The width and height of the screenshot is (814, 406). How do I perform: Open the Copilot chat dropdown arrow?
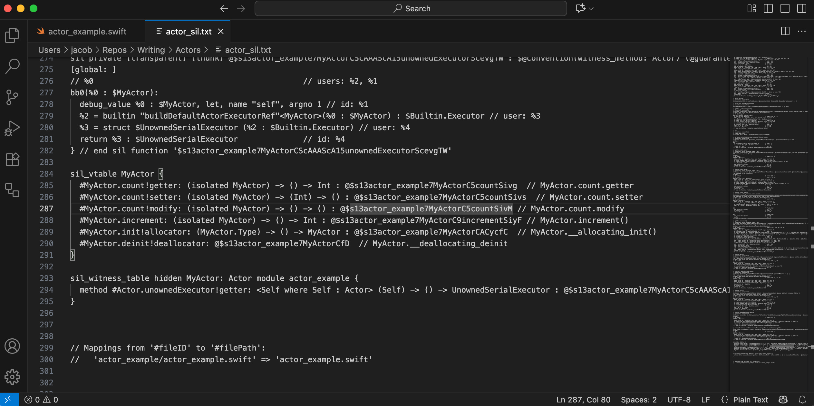point(591,8)
